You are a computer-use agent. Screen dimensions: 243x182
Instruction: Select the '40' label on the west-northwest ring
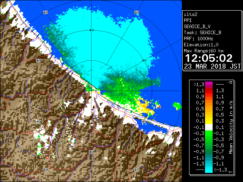(38, 61)
